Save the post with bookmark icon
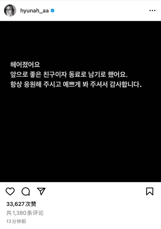 point(150,192)
